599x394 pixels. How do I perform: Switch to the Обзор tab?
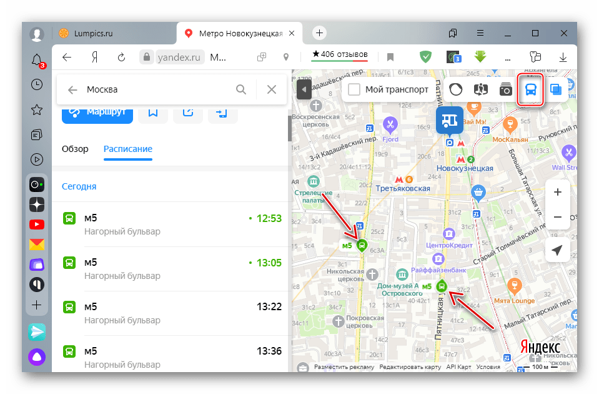(x=75, y=149)
